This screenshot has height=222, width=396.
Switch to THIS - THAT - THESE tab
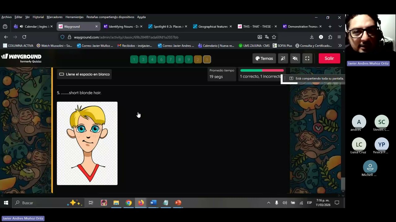pos(257,27)
